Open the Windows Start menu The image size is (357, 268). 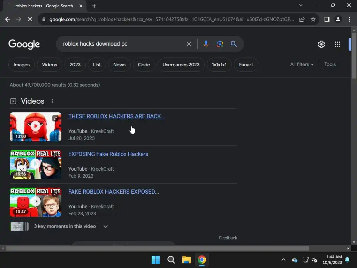(x=156, y=260)
